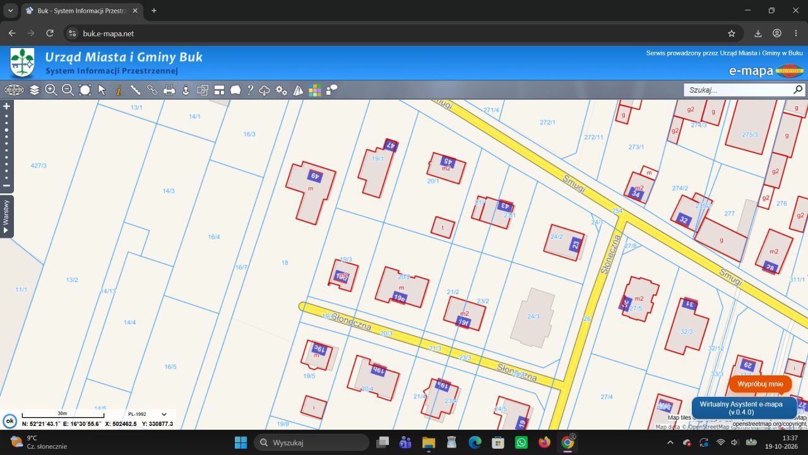Click the person speech bubble feedback icon
808x455 pixels.
click(x=331, y=90)
